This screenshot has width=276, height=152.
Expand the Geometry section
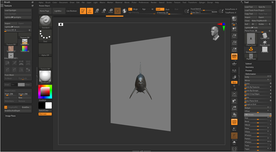click(250, 67)
